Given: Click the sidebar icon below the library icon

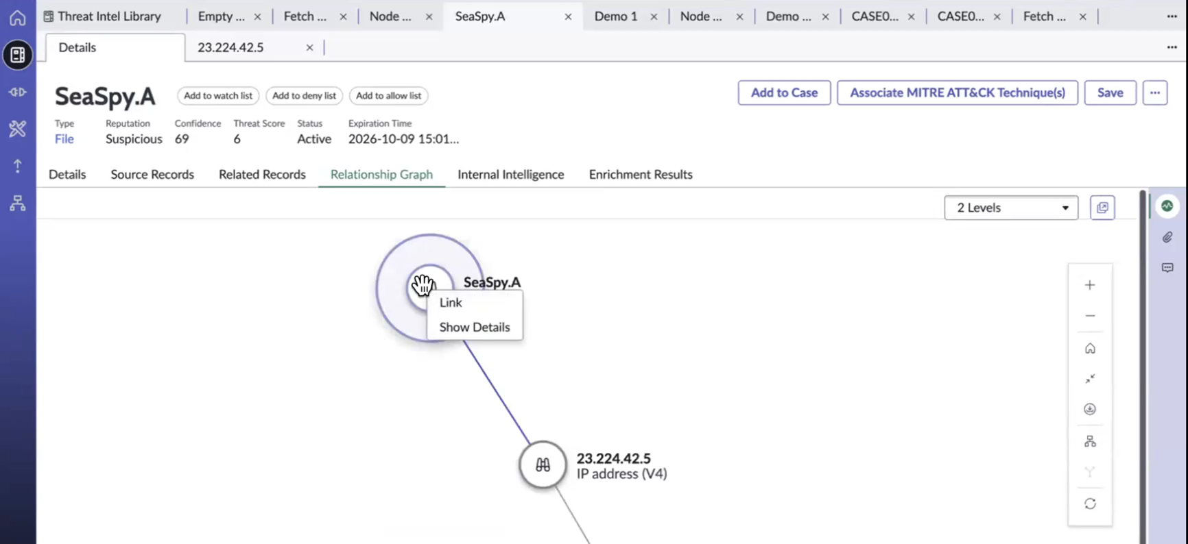Looking at the screenshot, I should (18, 92).
